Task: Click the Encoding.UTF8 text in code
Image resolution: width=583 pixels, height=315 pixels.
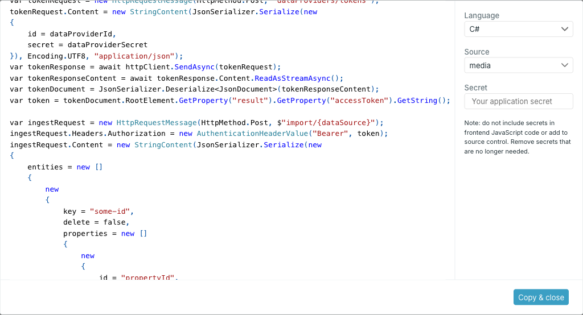Action: pos(56,56)
